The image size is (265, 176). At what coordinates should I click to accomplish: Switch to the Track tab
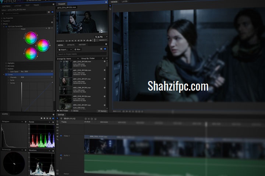click(36, 5)
